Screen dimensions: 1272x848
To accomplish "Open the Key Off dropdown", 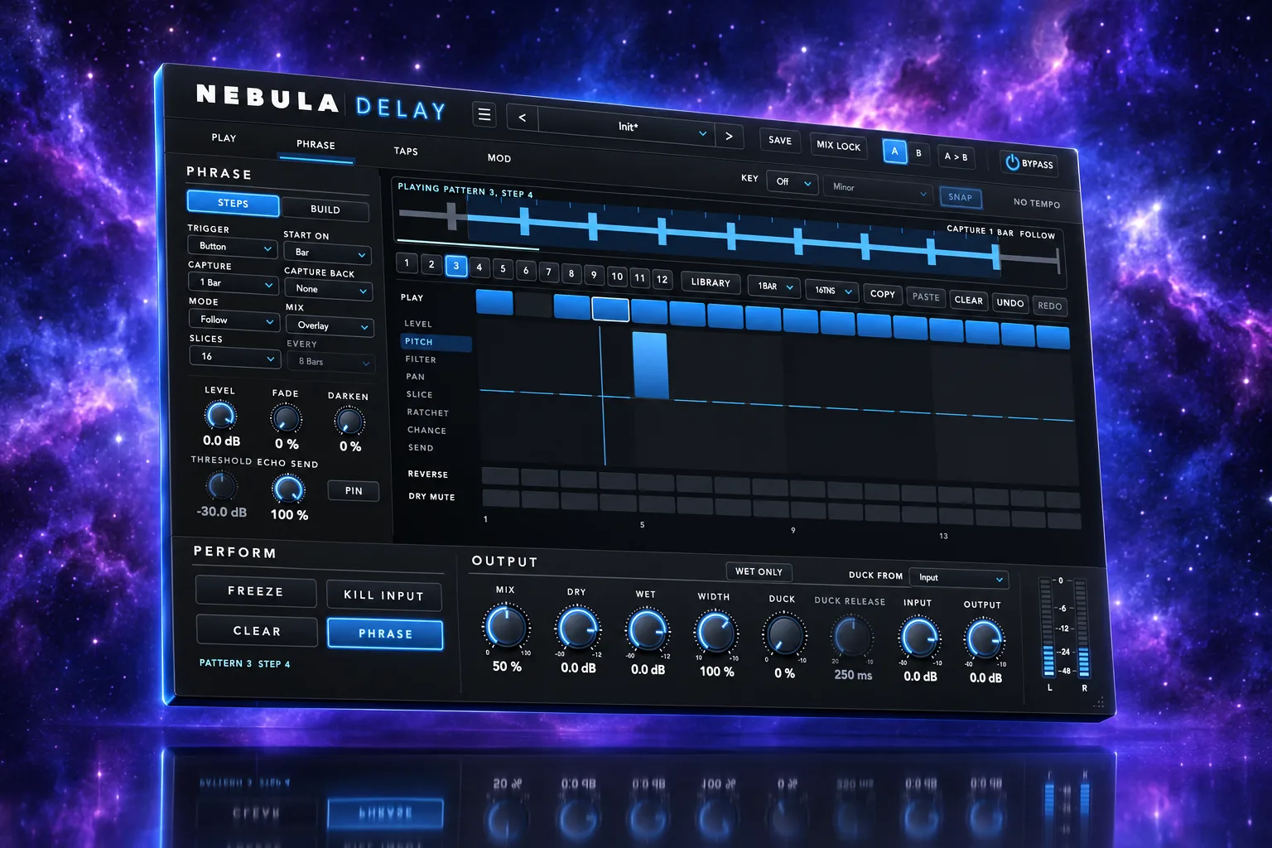I will [x=793, y=182].
